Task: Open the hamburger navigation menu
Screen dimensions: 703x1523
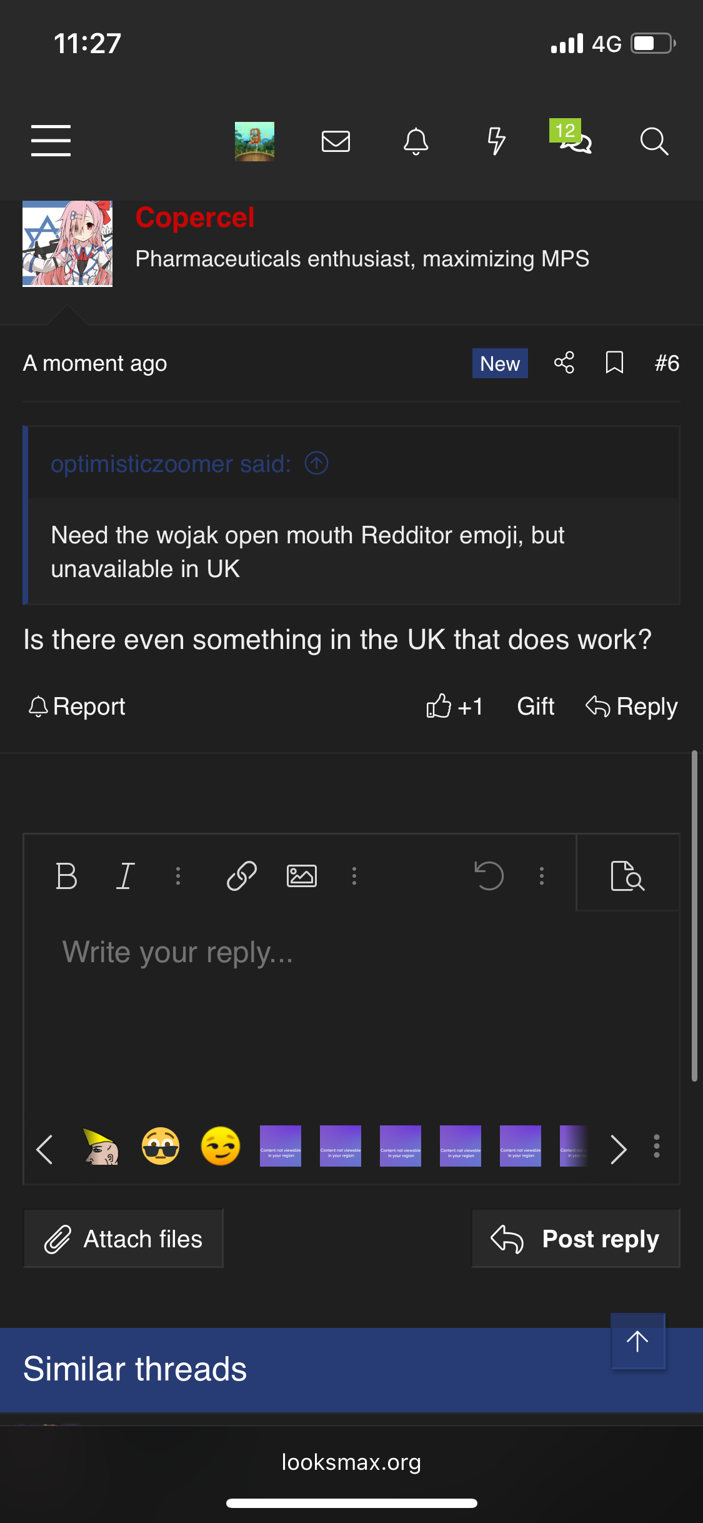Action: tap(51, 140)
